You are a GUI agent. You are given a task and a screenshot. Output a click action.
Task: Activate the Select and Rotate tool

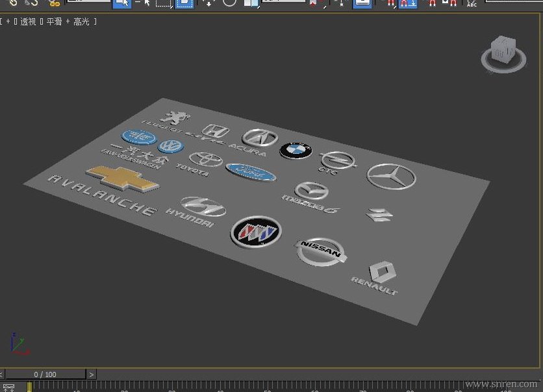(x=229, y=3)
